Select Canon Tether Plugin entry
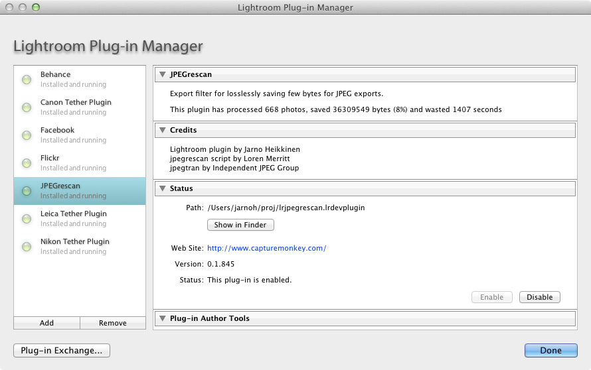591x370 pixels. (80, 107)
